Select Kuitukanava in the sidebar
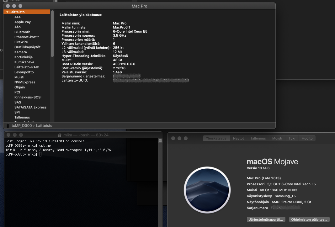 pyautogui.click(x=24, y=62)
